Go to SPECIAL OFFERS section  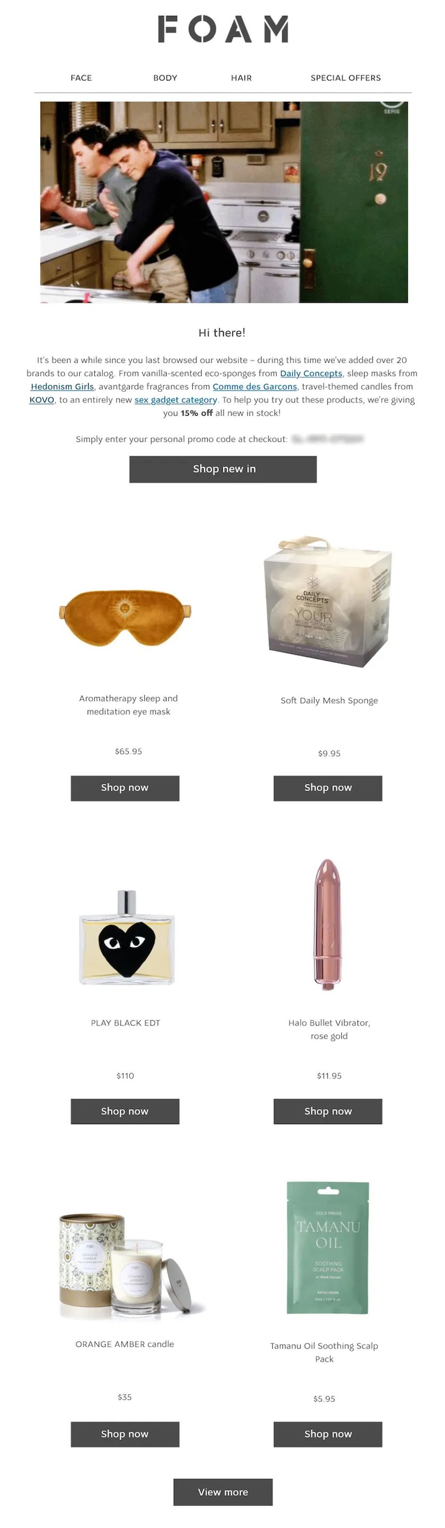point(345,78)
